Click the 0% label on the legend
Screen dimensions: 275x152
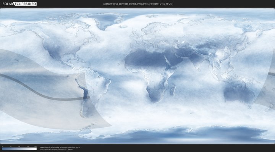point(2,146)
